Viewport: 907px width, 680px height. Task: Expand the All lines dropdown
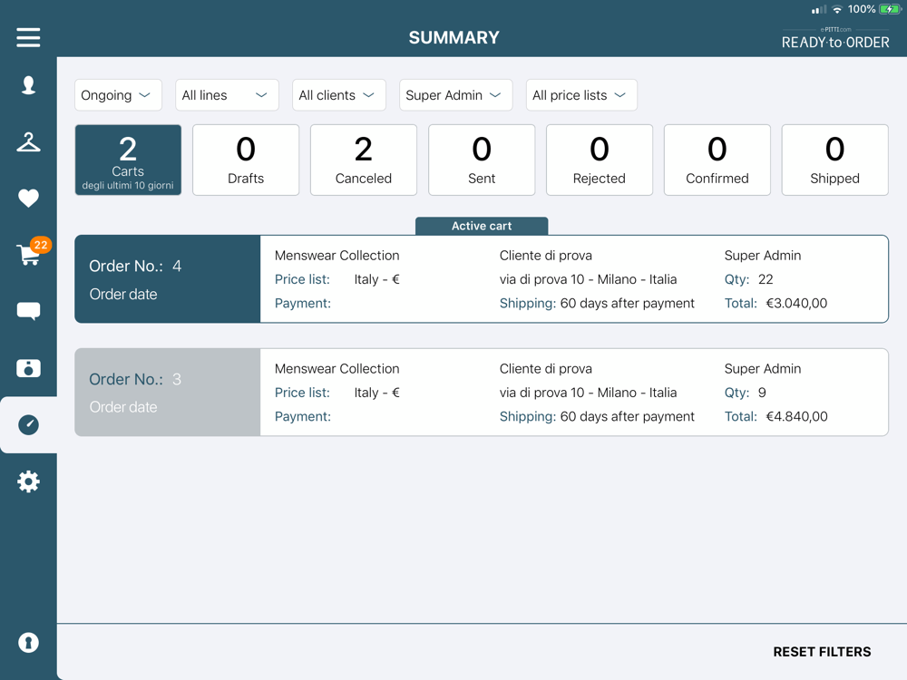[226, 95]
